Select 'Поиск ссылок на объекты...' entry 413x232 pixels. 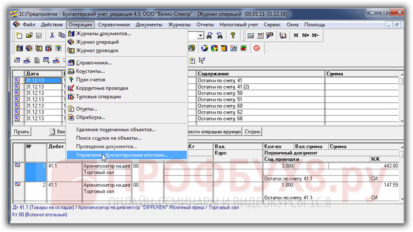click(x=127, y=138)
